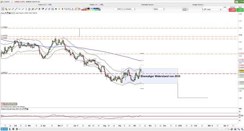Expand the Heutiger Gewinn indicator
The height and width of the screenshot is (131, 244).
point(199,5)
